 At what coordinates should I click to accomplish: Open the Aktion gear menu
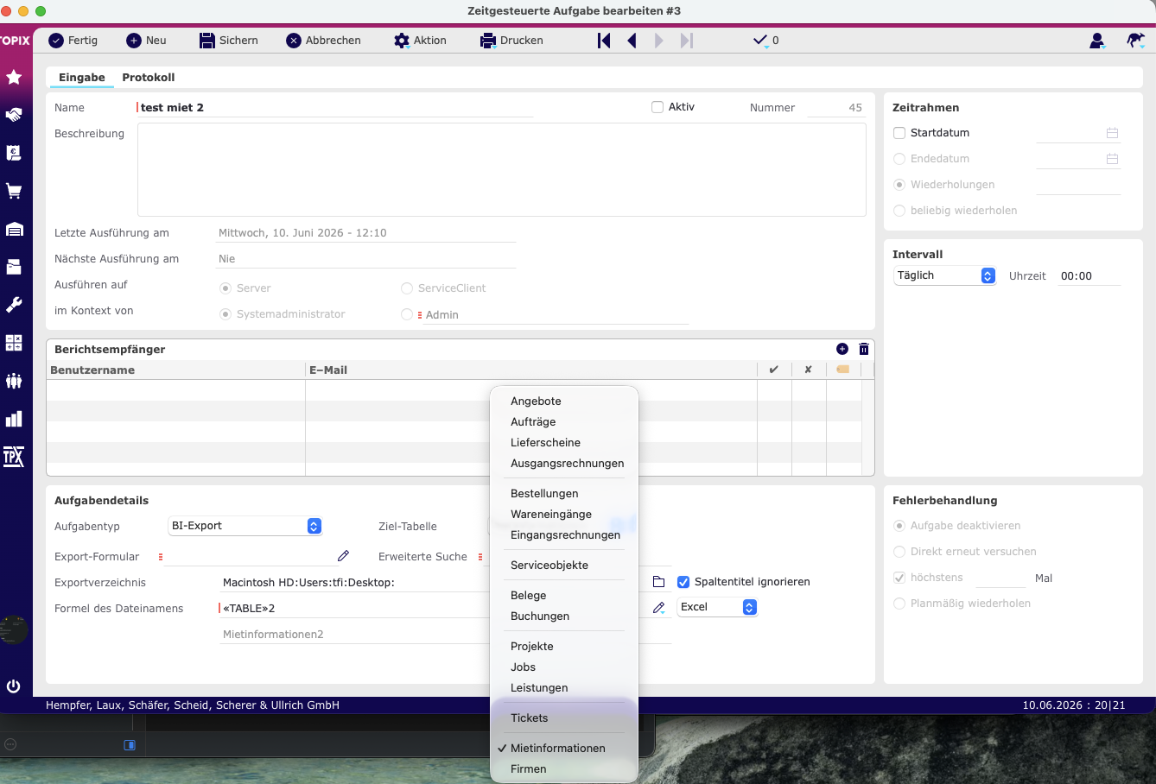pyautogui.click(x=420, y=41)
